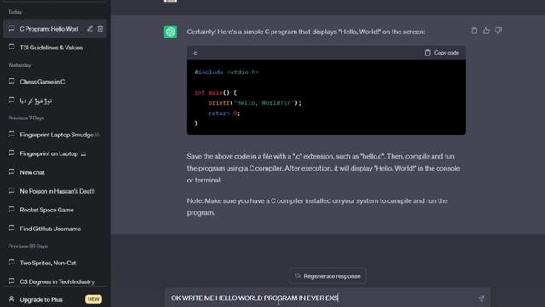
Task: Open Fingerprint on Laptop chat
Action: pos(54,153)
